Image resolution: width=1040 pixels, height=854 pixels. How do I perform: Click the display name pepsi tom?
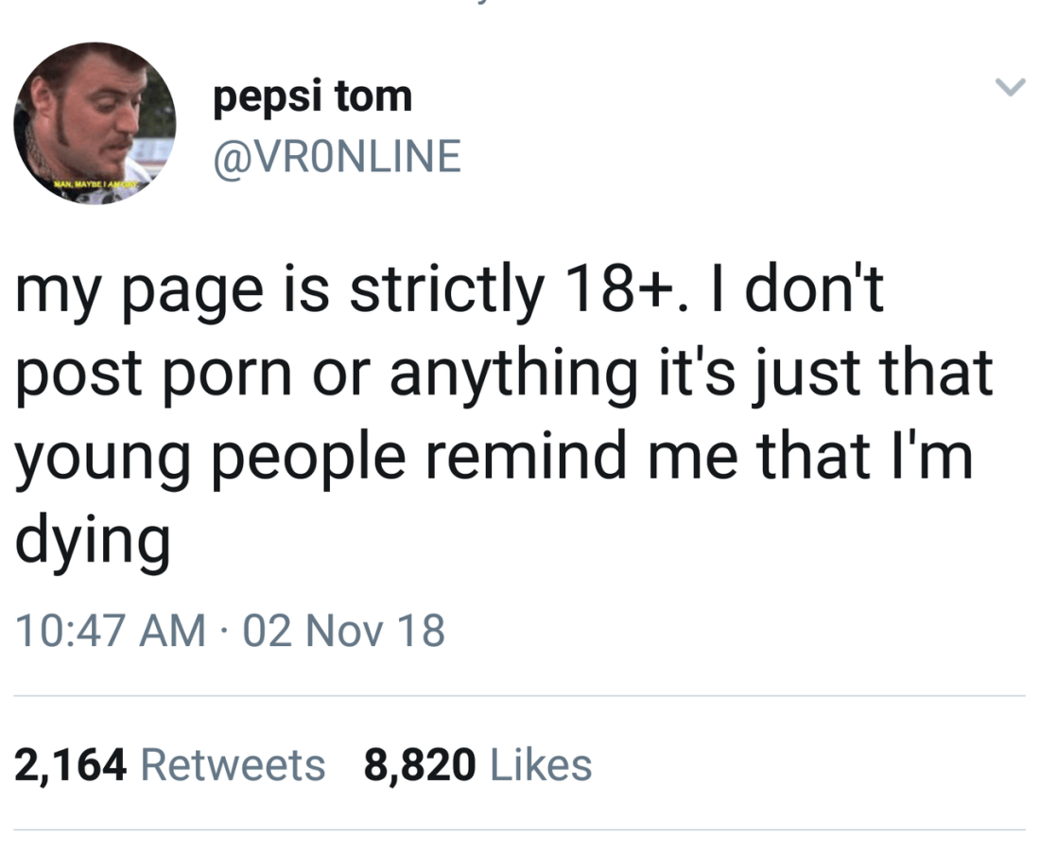point(313,97)
